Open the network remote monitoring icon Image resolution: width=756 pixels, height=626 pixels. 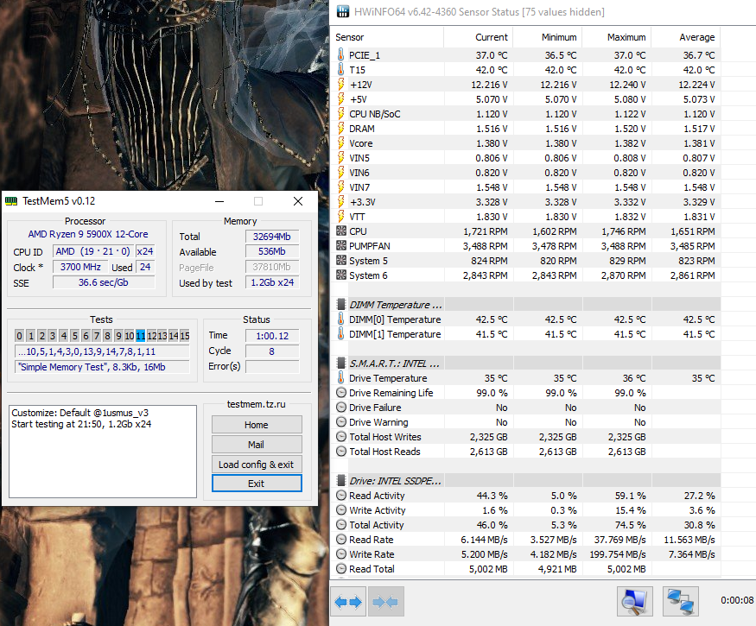[x=680, y=602]
